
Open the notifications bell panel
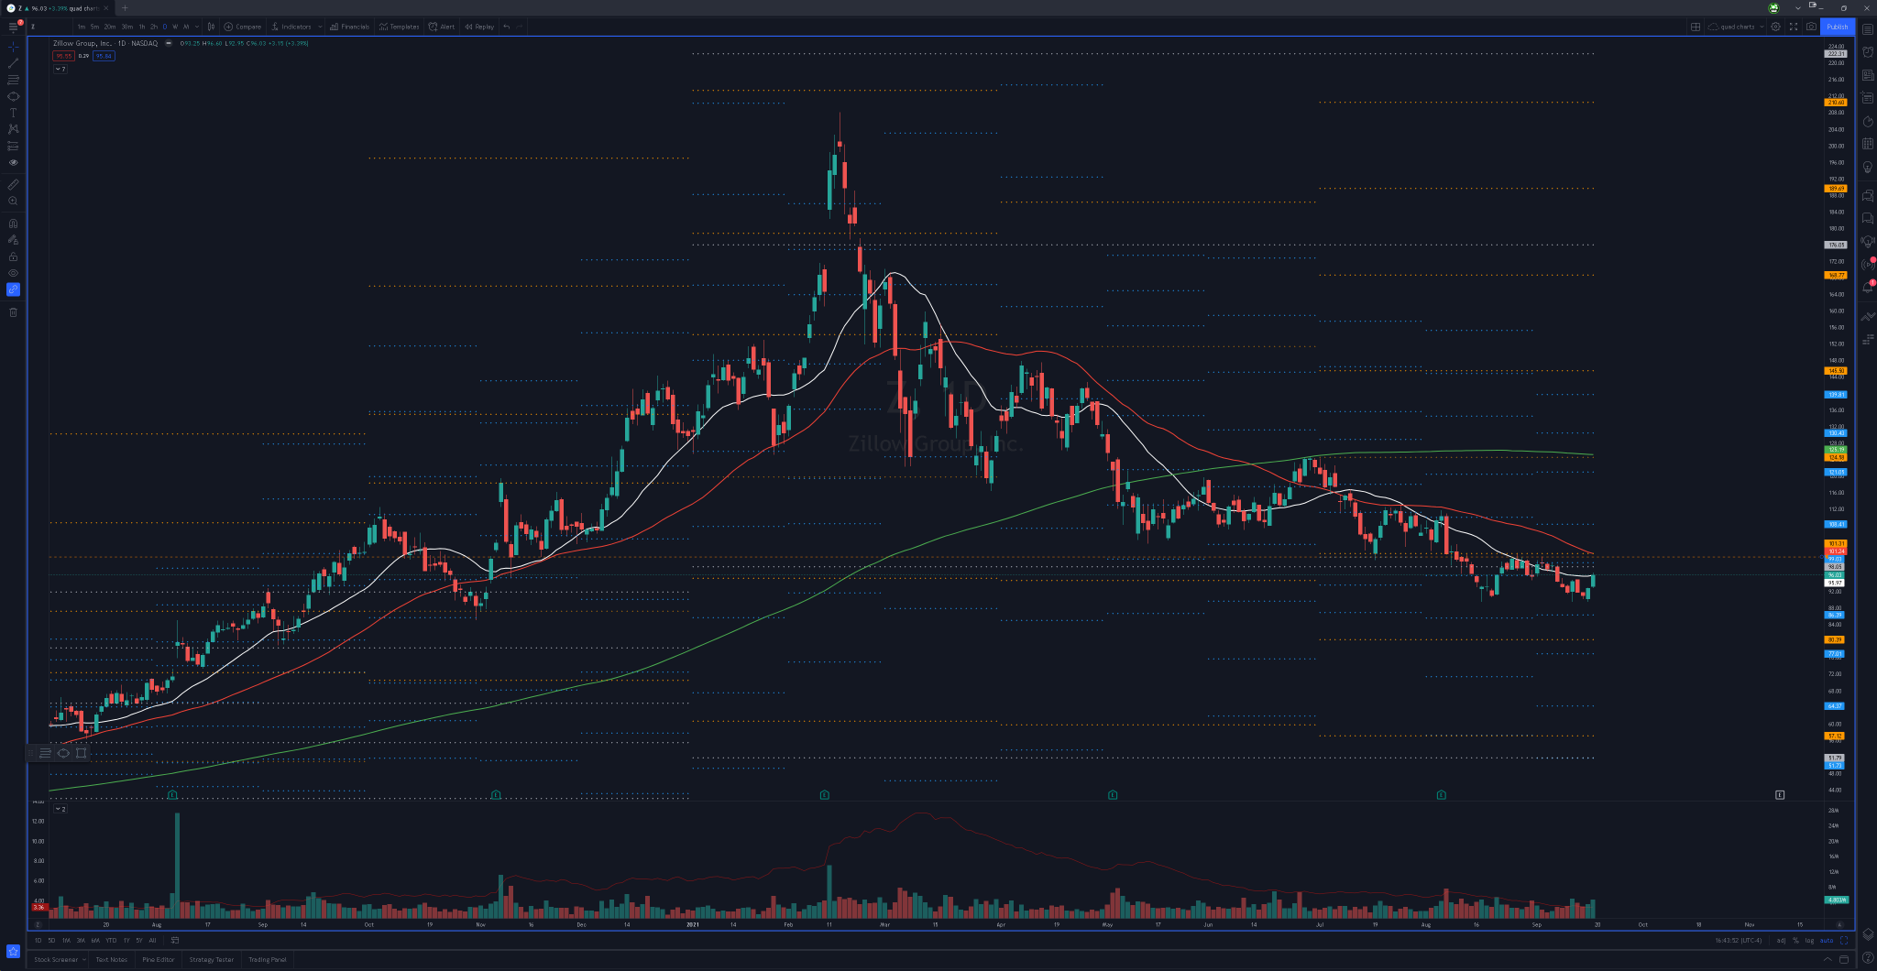(1868, 287)
